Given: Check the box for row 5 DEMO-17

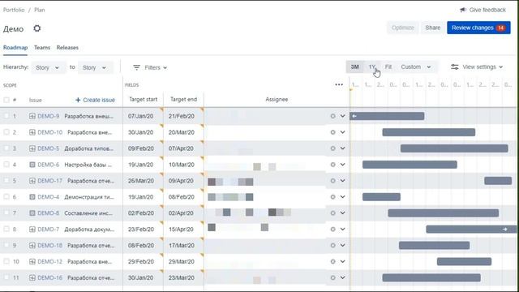Looking at the screenshot, I should point(6,180).
